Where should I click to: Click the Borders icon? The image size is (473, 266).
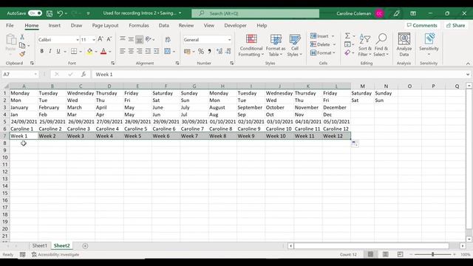pos(74,51)
